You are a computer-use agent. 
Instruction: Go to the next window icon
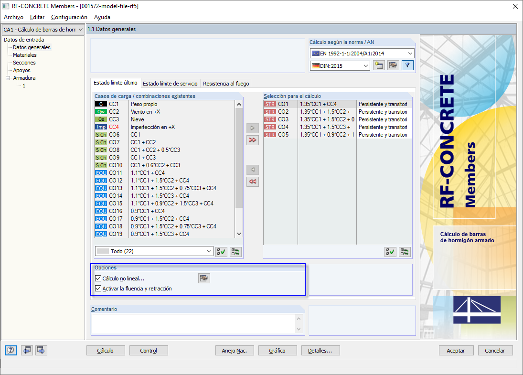[41, 350]
